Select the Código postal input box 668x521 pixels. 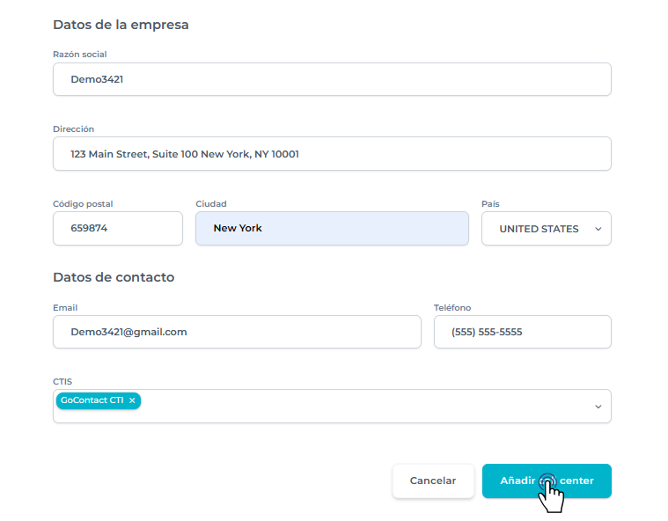tap(118, 229)
